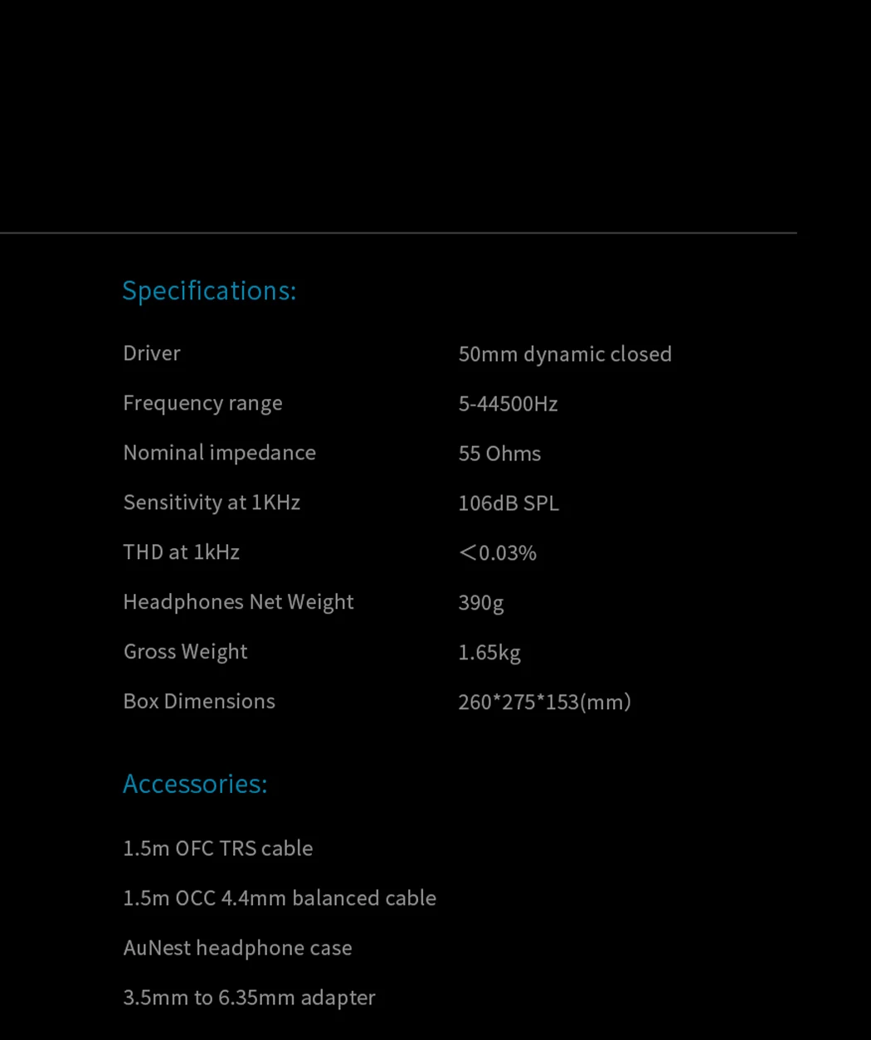Image resolution: width=871 pixels, height=1040 pixels.
Task: Click the 260*275*153(mm) dimensions value
Action: pos(544,702)
